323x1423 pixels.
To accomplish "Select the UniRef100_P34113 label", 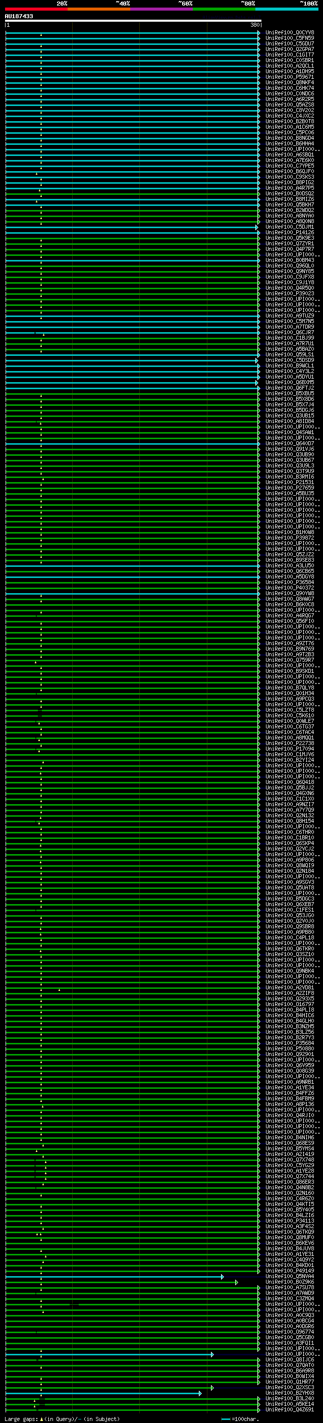I will point(290,1222).
